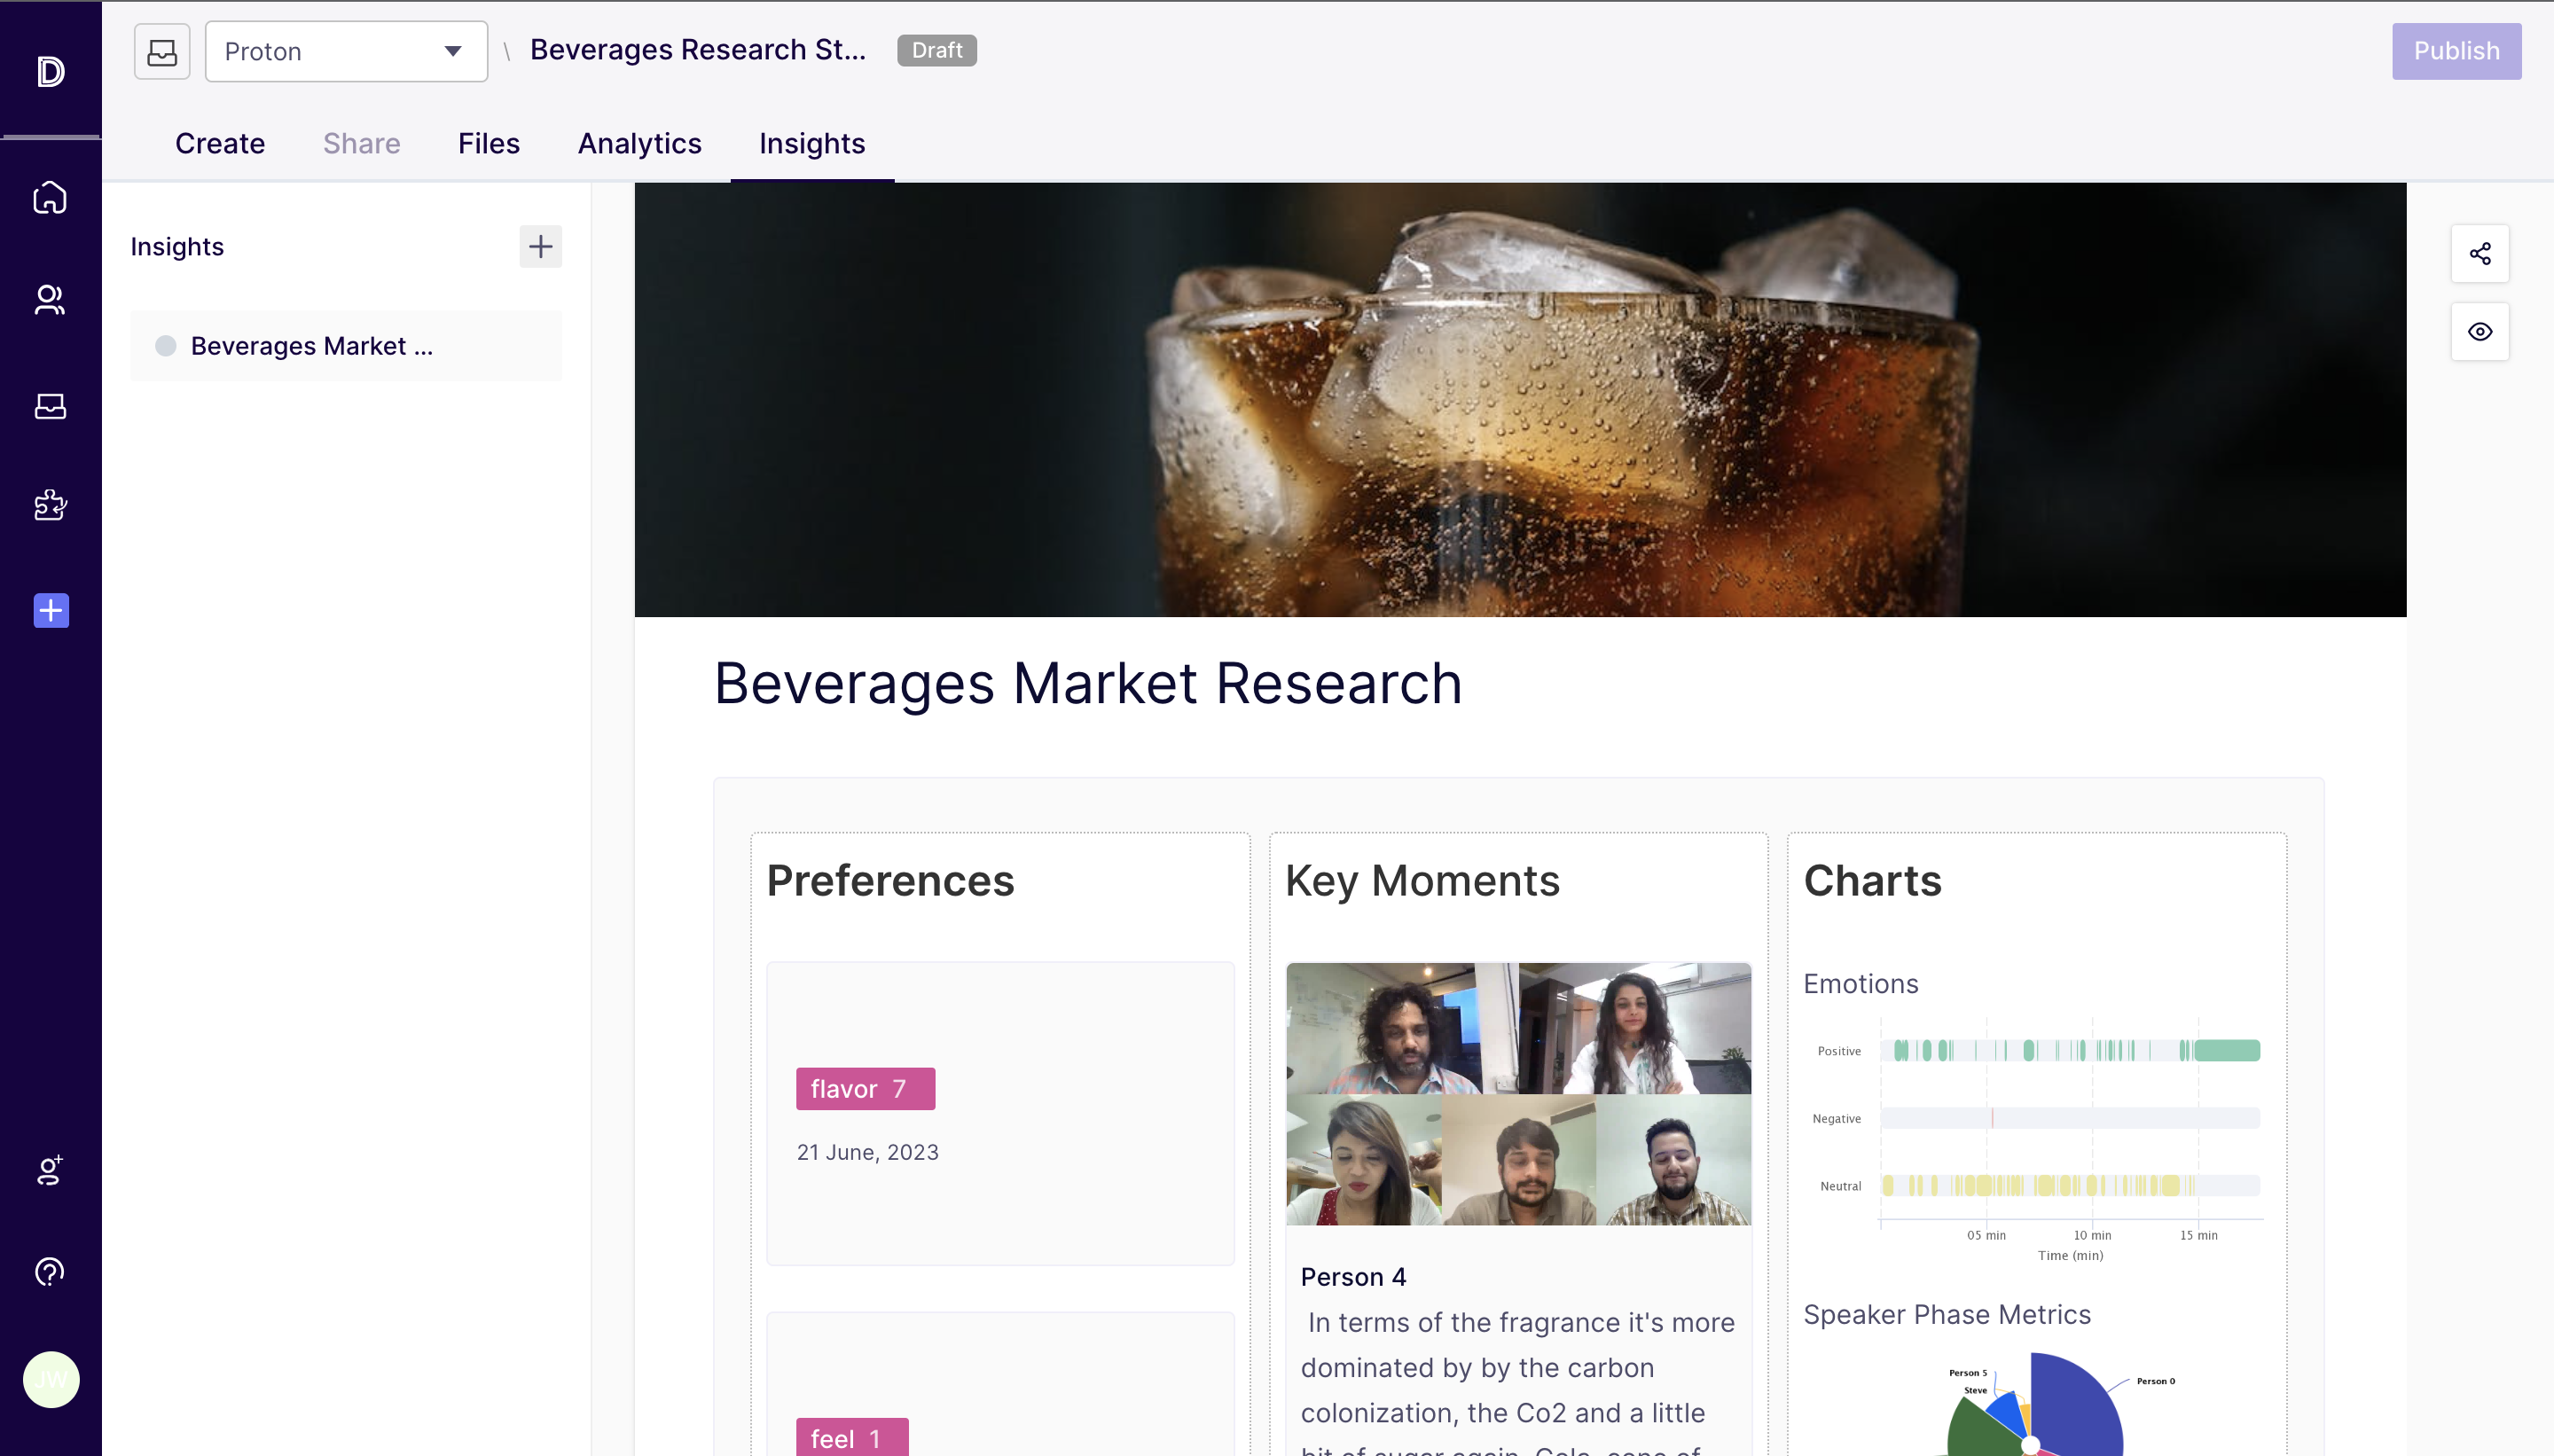Click the Speaker Phase Metrics label
The height and width of the screenshot is (1456, 2554).
click(1946, 1314)
